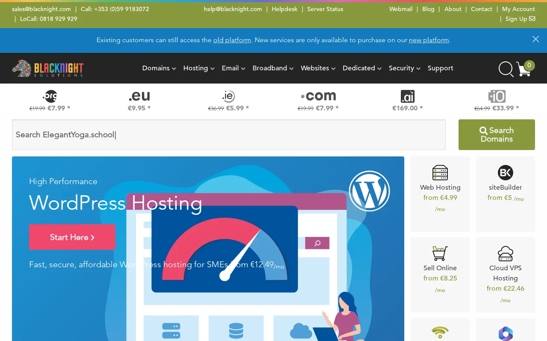Screen dimensions: 547x341
Task: Select the .io domain logo
Action: tap(497, 96)
